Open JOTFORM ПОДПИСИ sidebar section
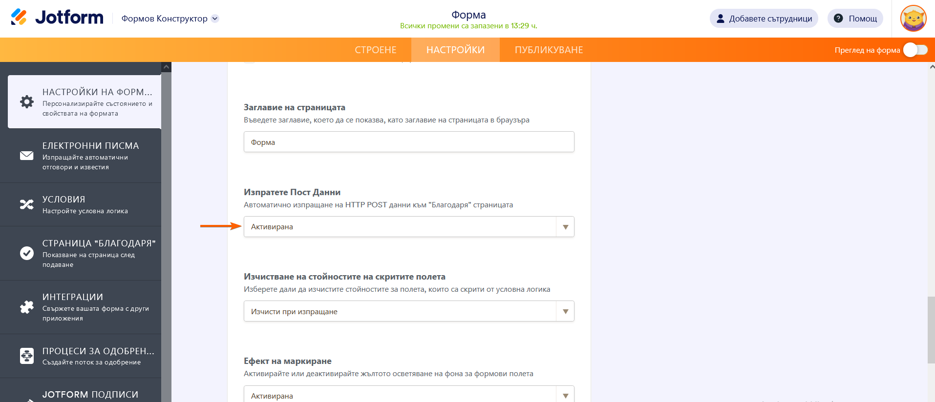Viewport: 935px width, 402px height. 81,390
